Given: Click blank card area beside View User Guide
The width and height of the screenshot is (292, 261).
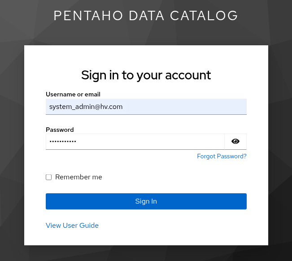Looking at the screenshot, I should [179, 226].
